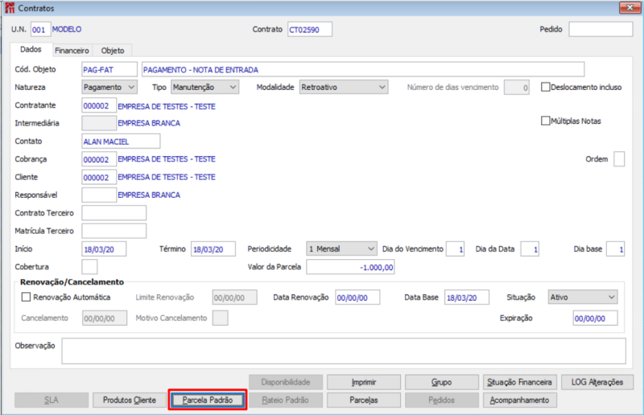Enable the Deslocamento incluso checkbox
The width and height of the screenshot is (644, 415).
[x=545, y=87]
